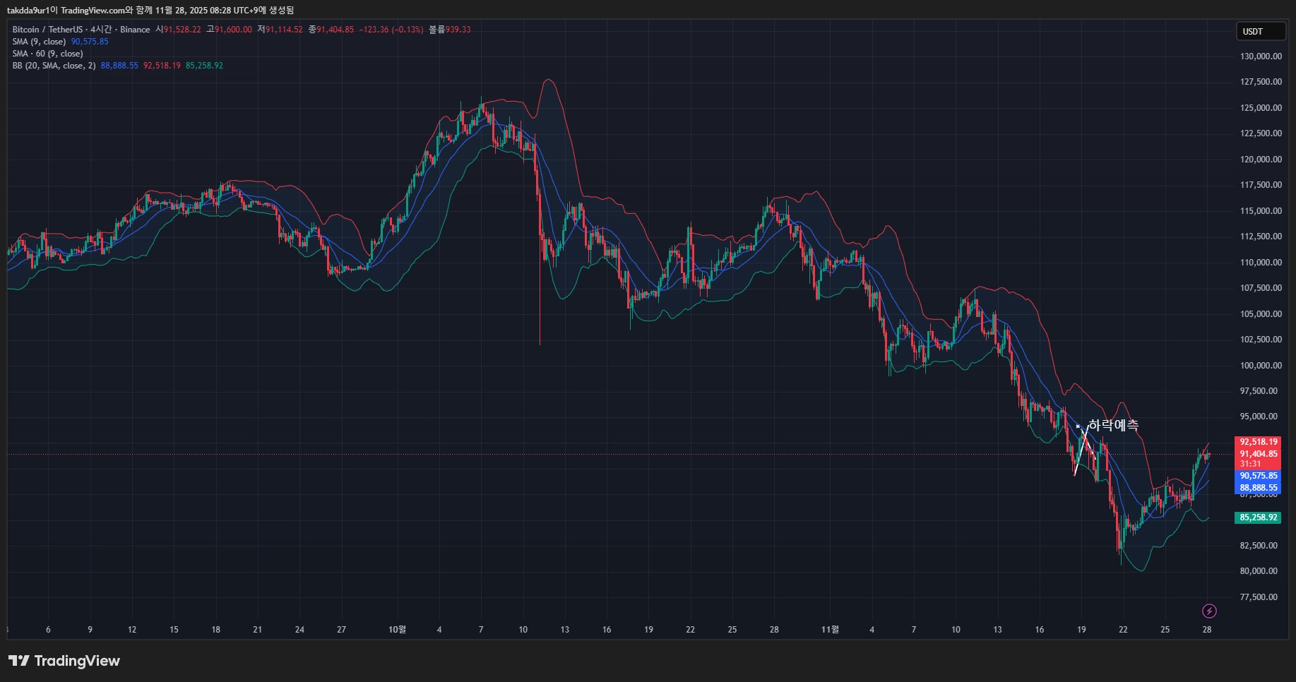Screen dimensions: 1296x682
Task: Click the 100,000.00 price scale label
Action: tap(1261, 366)
